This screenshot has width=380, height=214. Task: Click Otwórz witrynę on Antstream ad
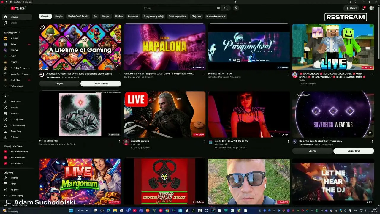[101, 84]
